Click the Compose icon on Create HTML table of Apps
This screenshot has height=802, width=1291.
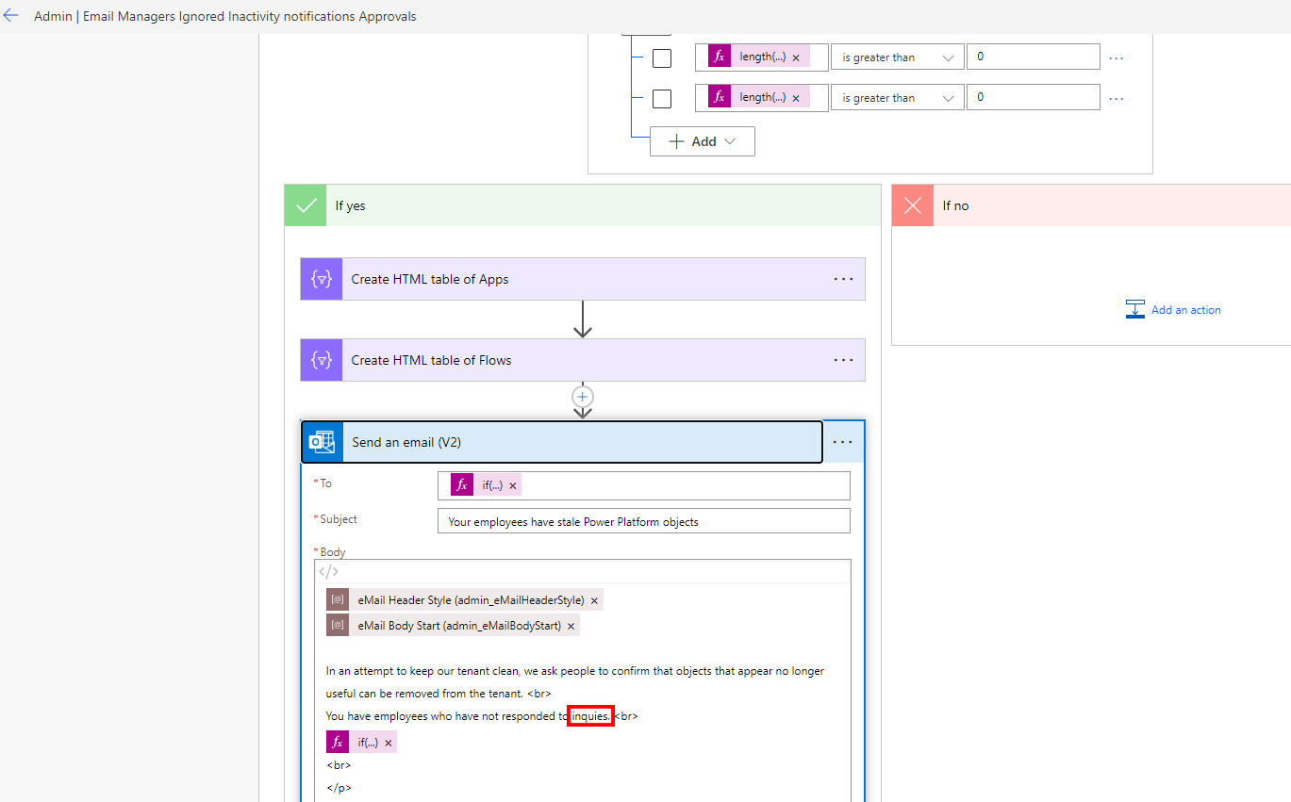(x=321, y=279)
